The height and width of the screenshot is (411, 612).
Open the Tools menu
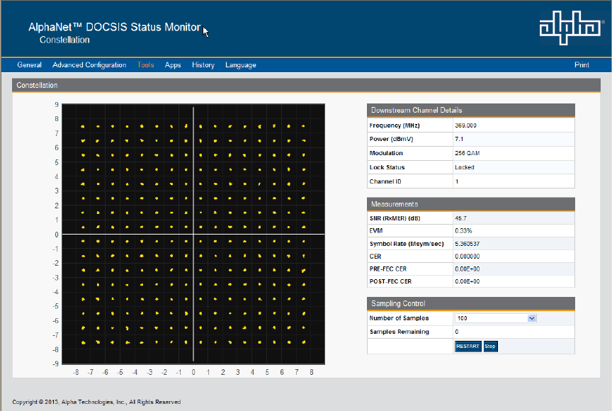point(146,64)
